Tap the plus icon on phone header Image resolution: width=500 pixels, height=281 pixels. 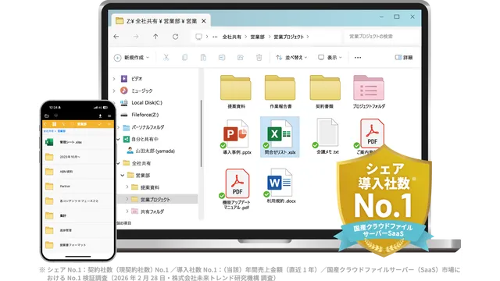pyautogui.click(x=109, y=124)
